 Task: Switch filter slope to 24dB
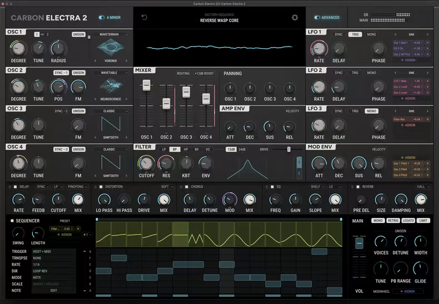(242, 149)
